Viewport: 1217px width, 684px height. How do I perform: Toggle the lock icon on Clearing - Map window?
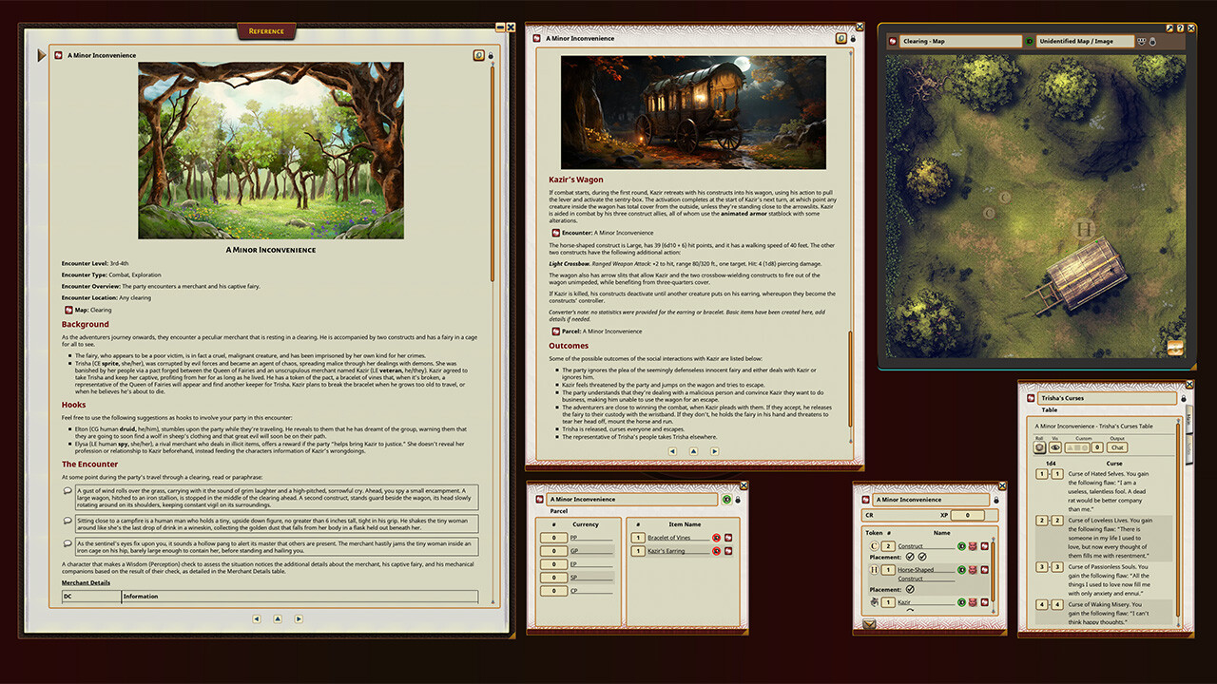click(1151, 42)
